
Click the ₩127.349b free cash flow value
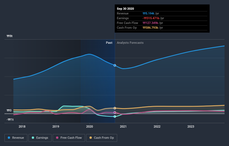(x=150, y=23)
